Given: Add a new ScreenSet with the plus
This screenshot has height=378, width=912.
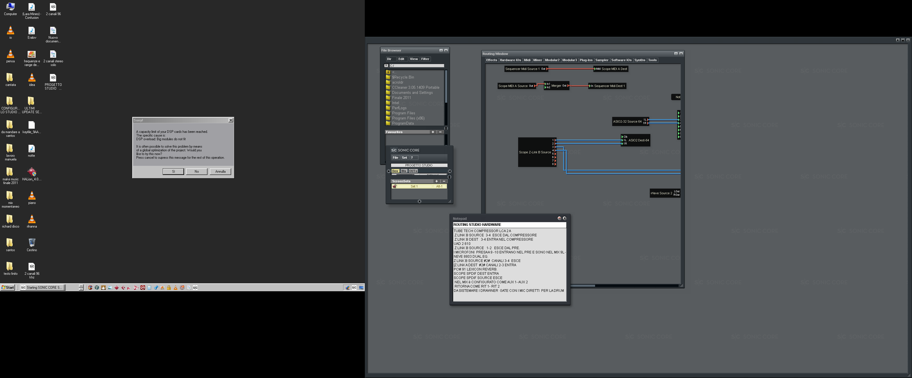Looking at the screenshot, I should (x=437, y=181).
